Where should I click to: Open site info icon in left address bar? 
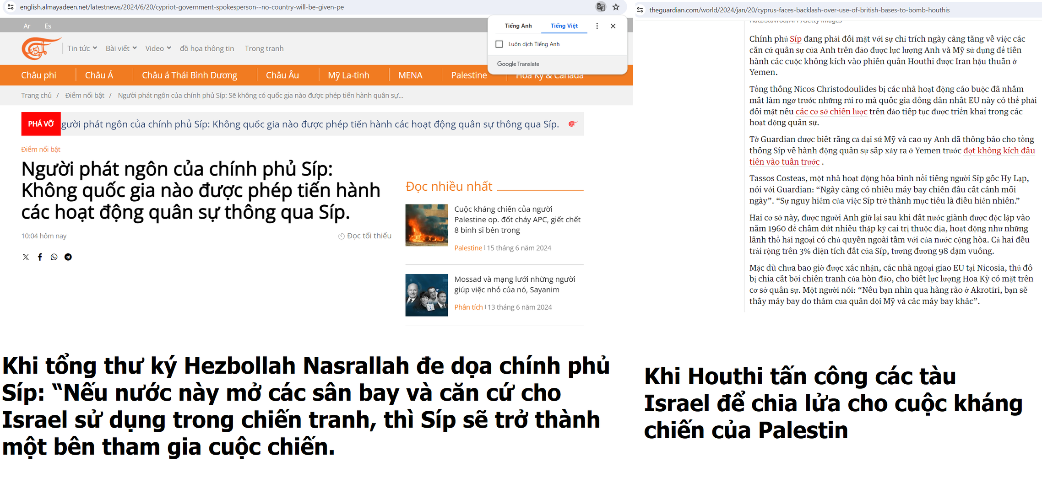(x=10, y=7)
